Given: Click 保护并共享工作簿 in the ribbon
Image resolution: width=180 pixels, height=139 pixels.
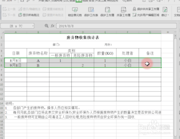Looking at the screenshot, I should tap(146, 9).
